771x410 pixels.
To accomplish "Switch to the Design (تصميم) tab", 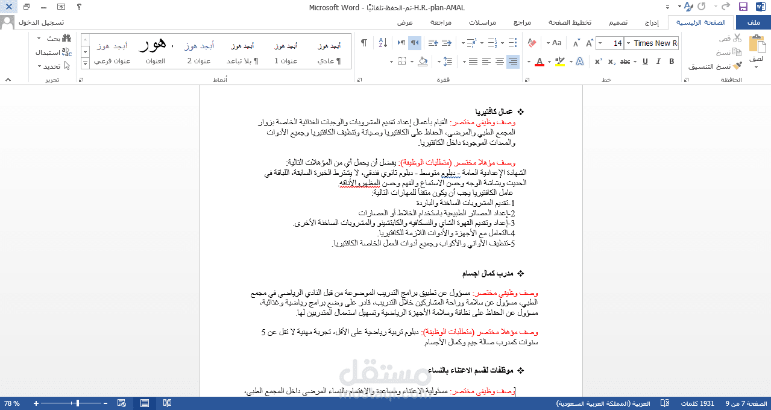I will pyautogui.click(x=617, y=22).
